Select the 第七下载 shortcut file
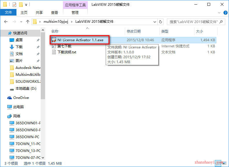Image resolution: width=229 pixels, height=167 pixels. (x=64, y=46)
